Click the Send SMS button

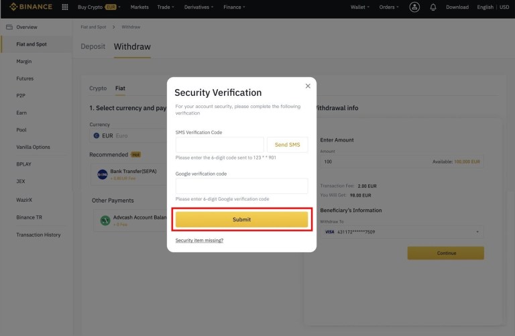(288, 144)
